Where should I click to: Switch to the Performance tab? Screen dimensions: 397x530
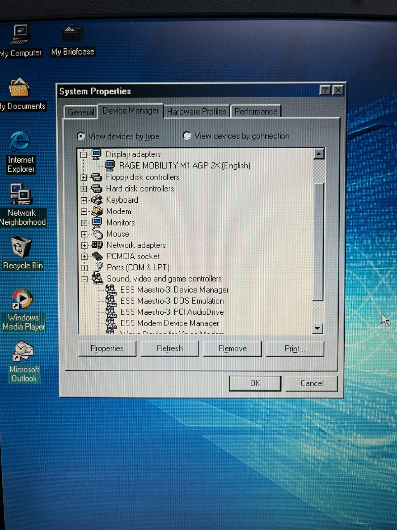point(256,111)
